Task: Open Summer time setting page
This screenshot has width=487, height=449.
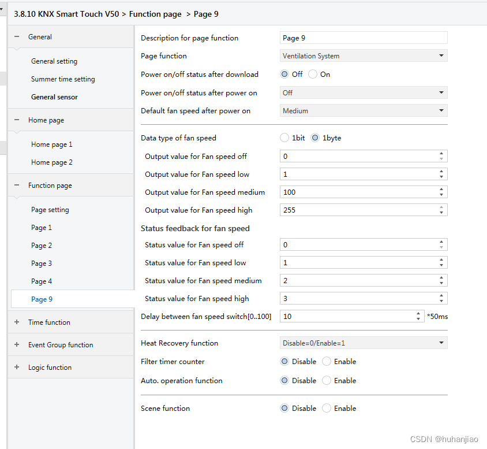Action: (63, 79)
